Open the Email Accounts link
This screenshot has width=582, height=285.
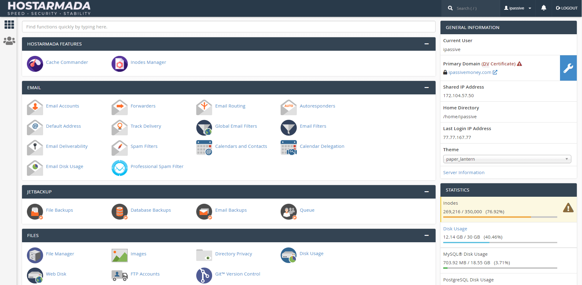click(x=63, y=106)
